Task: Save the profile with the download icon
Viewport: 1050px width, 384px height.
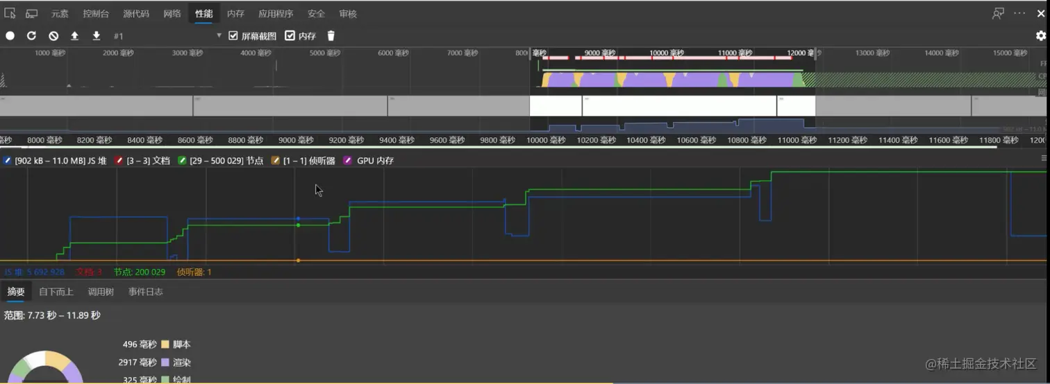Action: pyautogui.click(x=97, y=36)
